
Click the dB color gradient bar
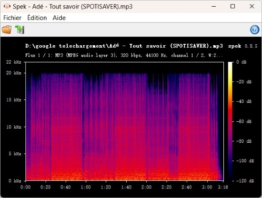(231, 121)
